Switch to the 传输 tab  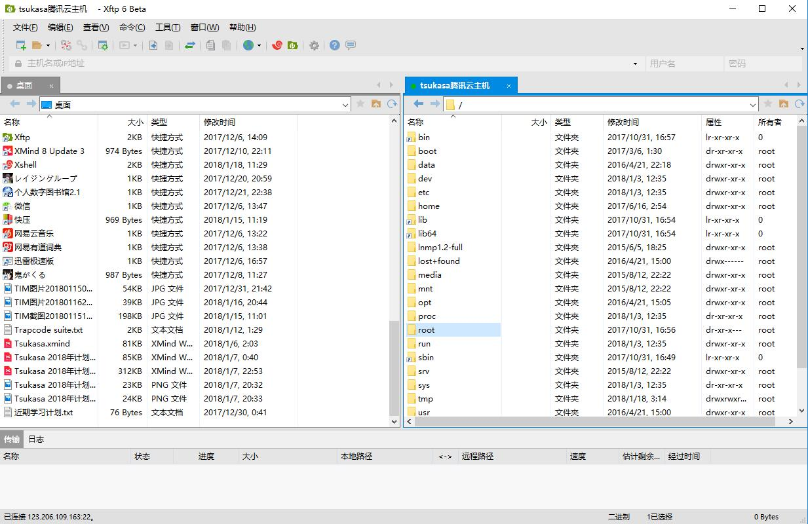click(12, 440)
